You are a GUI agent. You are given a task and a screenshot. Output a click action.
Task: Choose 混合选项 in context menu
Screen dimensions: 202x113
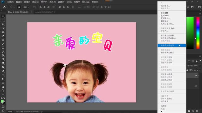[165, 6]
